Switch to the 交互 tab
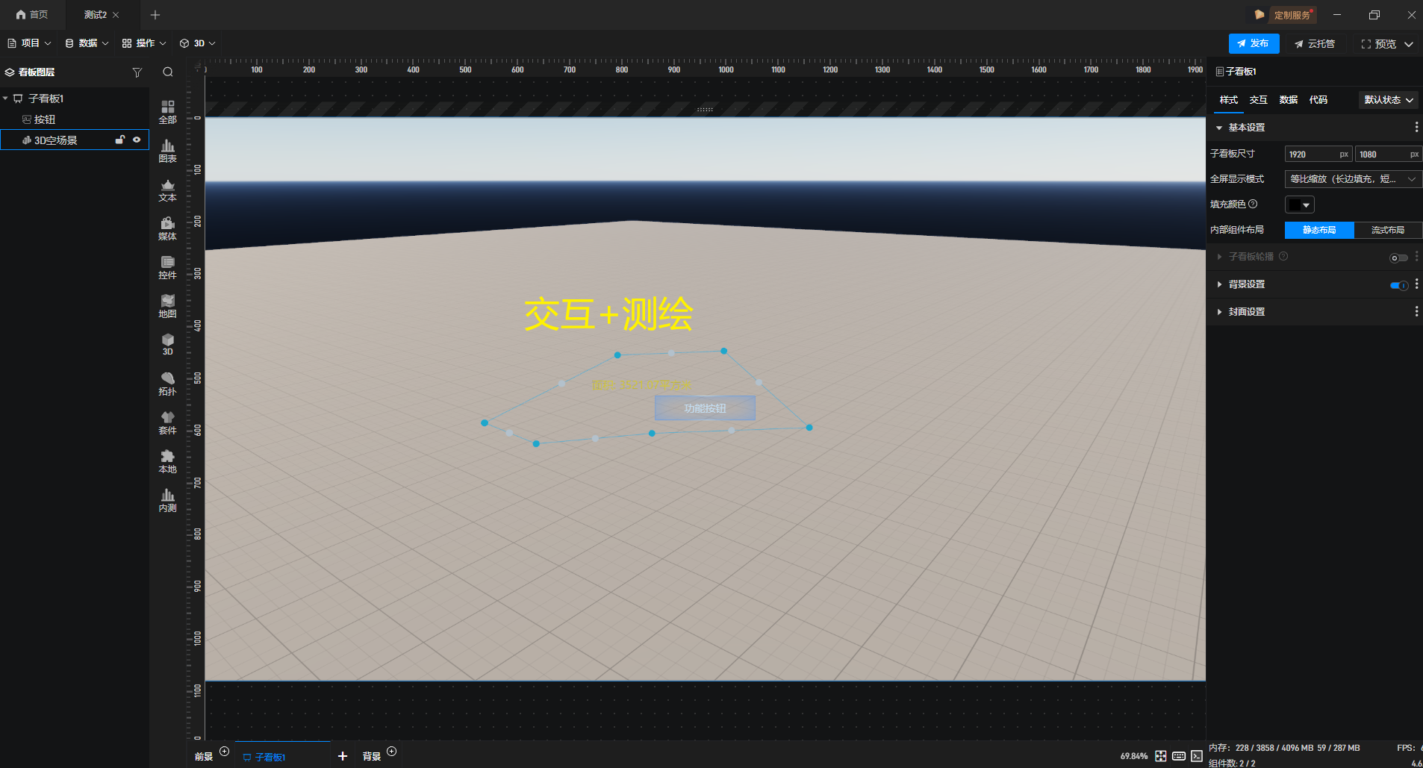The width and height of the screenshot is (1423, 768). [1258, 100]
